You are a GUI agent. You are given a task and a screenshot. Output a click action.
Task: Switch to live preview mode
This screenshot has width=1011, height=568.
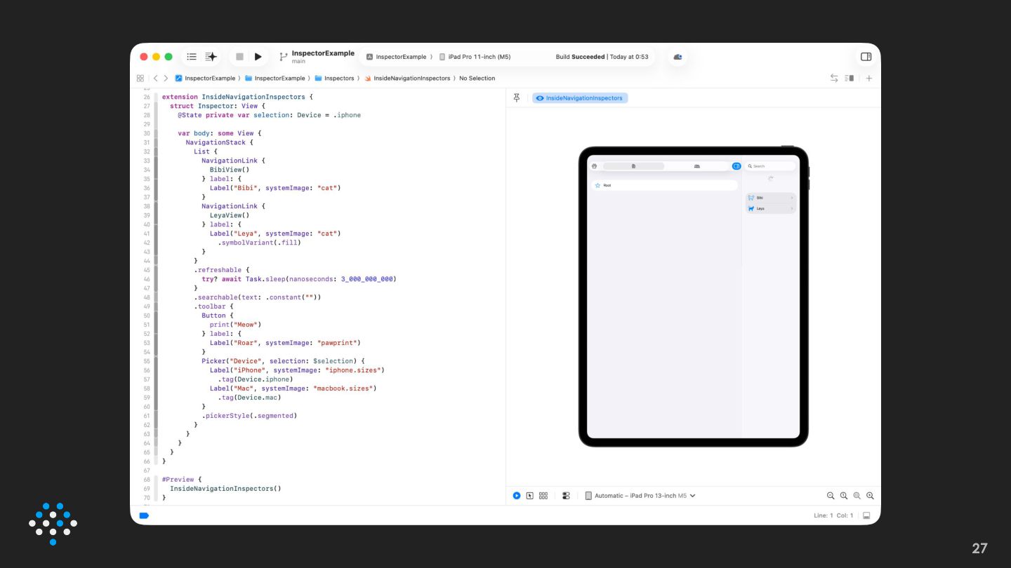click(517, 496)
